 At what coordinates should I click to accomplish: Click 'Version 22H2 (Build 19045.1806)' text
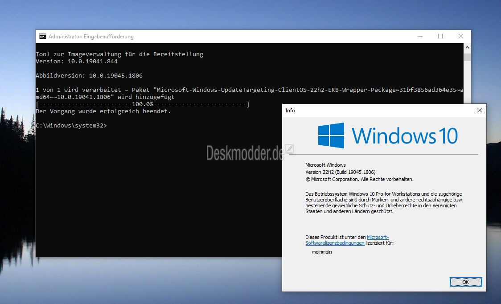coord(340,172)
